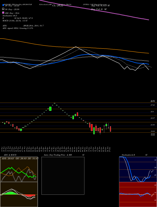Click the white 50 Day legend swatch
The image size is (157, 207).
[3, 9]
